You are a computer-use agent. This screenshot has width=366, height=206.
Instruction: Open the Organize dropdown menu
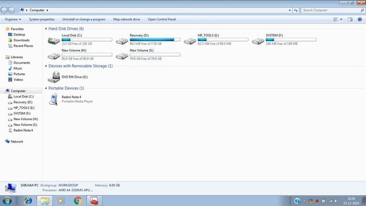pyautogui.click(x=13, y=19)
